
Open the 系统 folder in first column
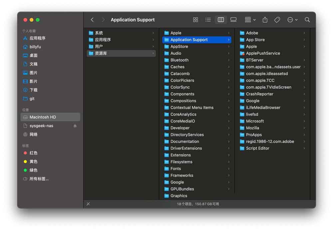(x=99, y=33)
